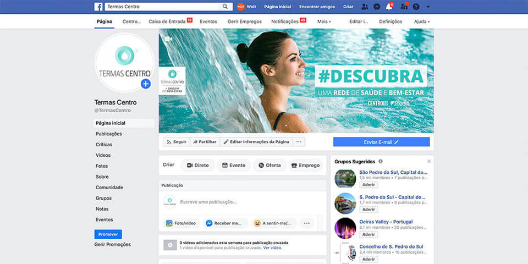
Task: Click the help question mark icon
Action: pyautogui.click(x=416, y=7)
